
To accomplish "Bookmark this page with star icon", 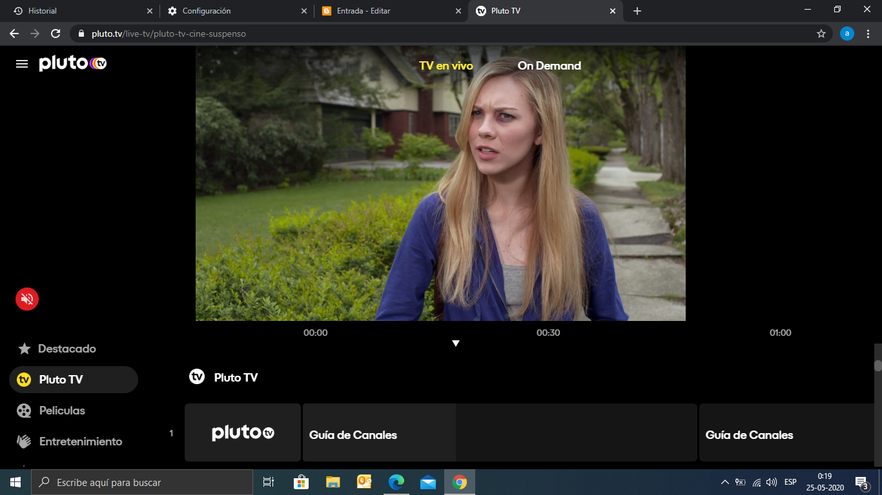I will tap(821, 34).
